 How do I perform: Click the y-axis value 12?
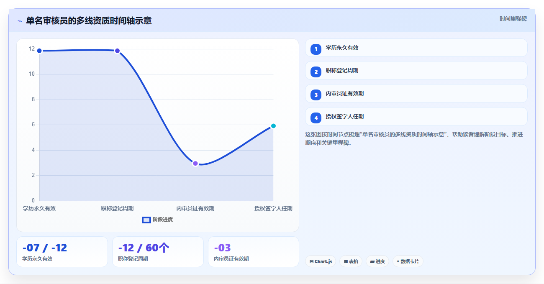pyautogui.click(x=32, y=49)
